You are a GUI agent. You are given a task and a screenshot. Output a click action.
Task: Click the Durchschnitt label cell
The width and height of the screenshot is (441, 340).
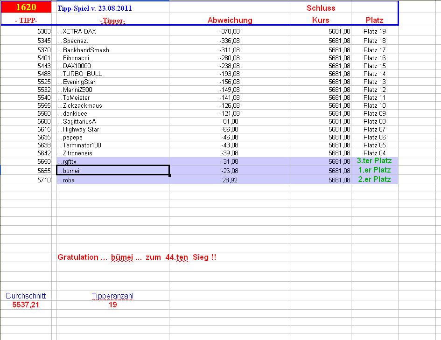[26, 296]
